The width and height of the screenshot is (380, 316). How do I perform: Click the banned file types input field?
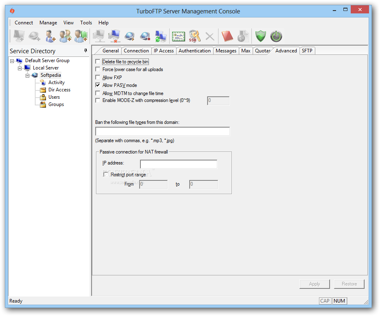[x=162, y=131]
